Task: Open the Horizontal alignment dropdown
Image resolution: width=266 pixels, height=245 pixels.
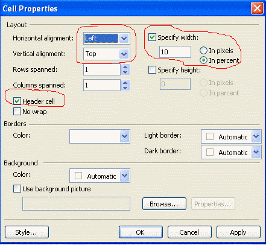Action: pyautogui.click(x=124, y=38)
